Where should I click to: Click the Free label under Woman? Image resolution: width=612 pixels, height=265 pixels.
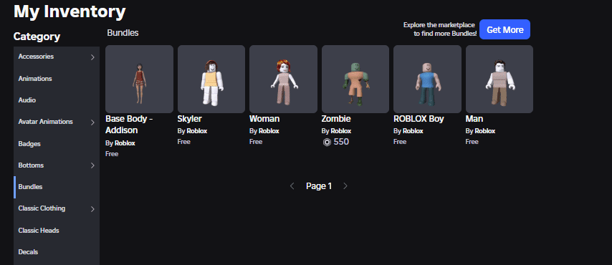pos(256,142)
